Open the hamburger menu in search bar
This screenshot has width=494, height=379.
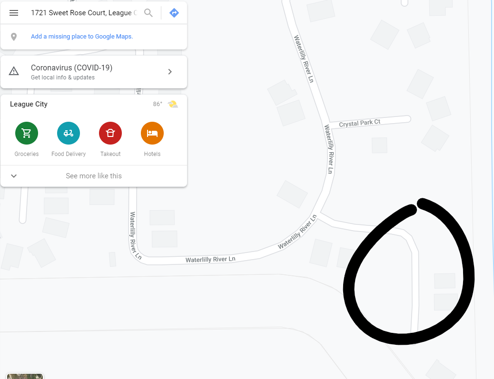click(x=14, y=13)
